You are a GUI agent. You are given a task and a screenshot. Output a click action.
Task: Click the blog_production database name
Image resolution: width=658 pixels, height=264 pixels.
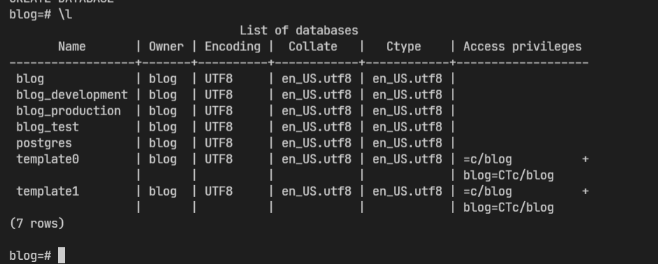pos(68,111)
